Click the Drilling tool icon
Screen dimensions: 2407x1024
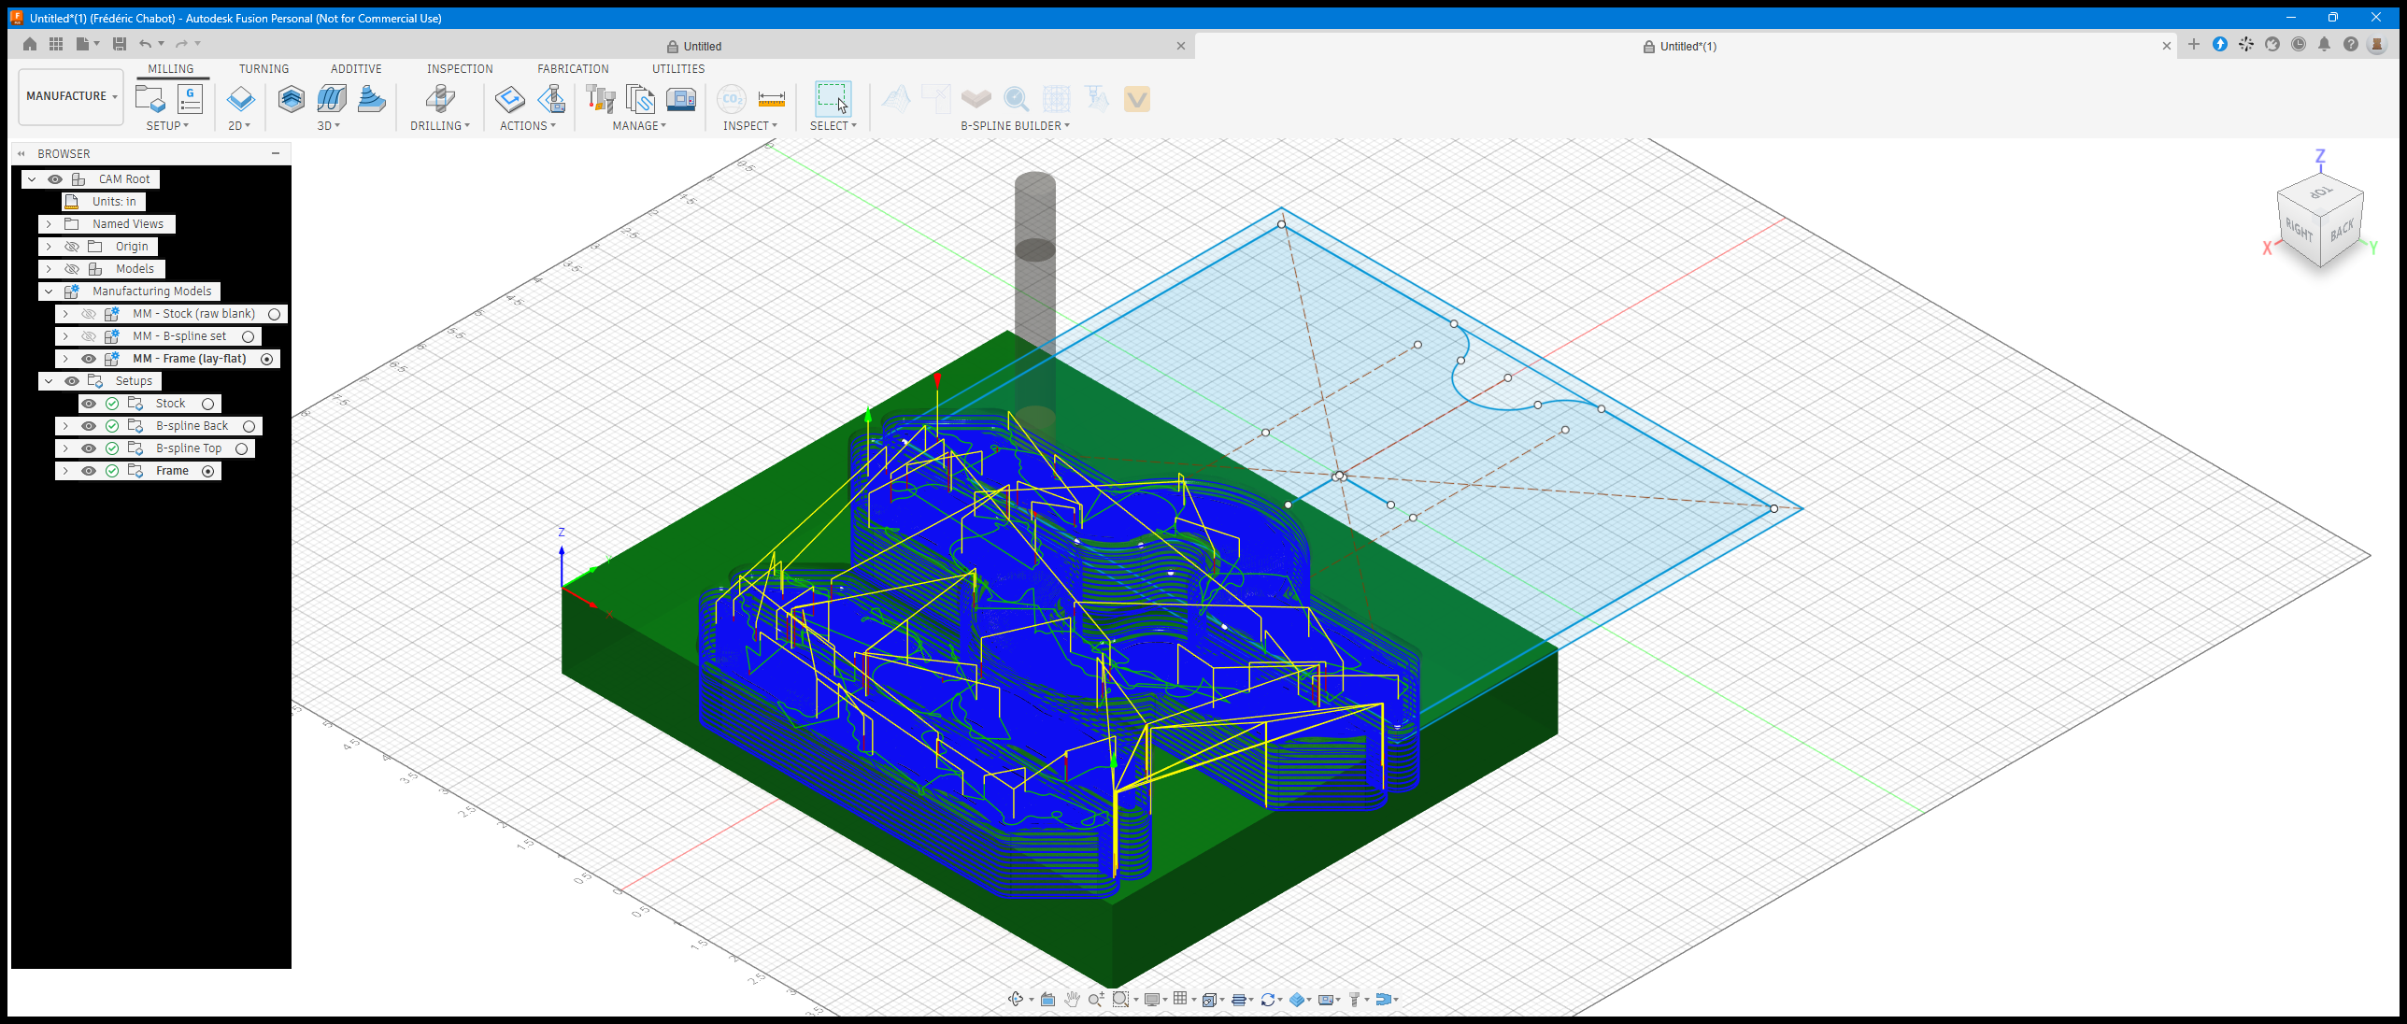click(x=440, y=98)
